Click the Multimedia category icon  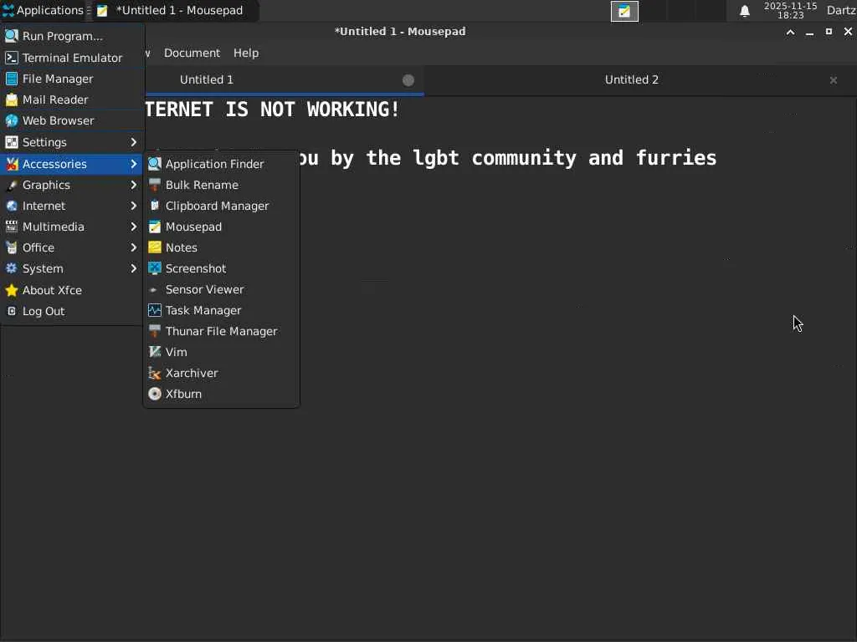(x=12, y=227)
